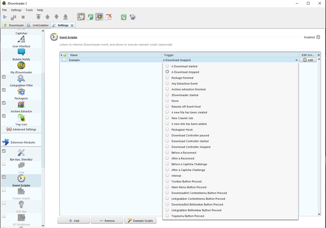The width and height of the screenshot is (326, 228).
Task: Open Advanced Settings warning entry
Action: 21,129
